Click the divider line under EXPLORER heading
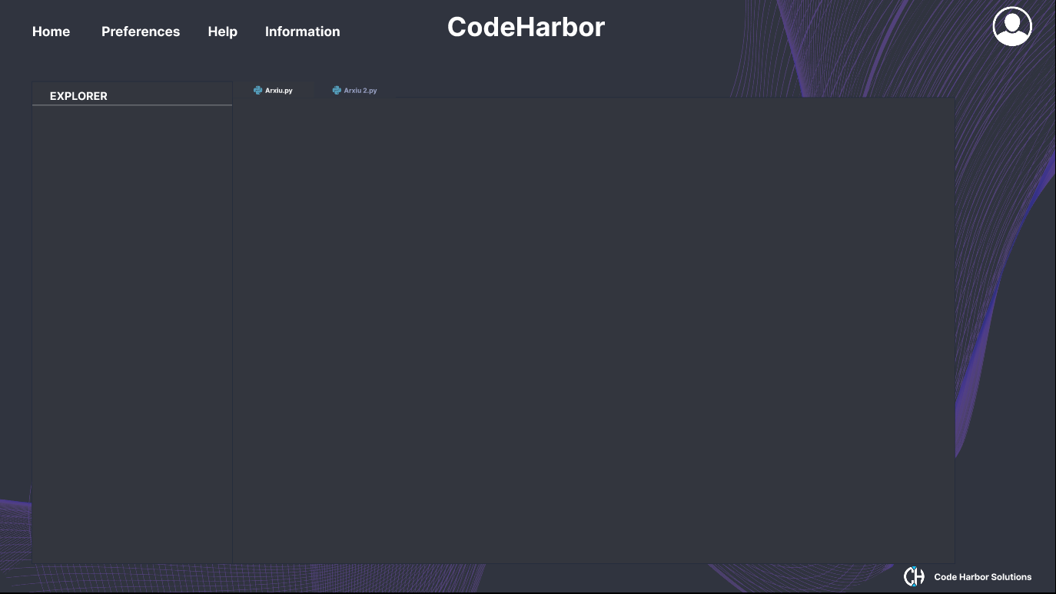The height and width of the screenshot is (594, 1056). point(131,105)
